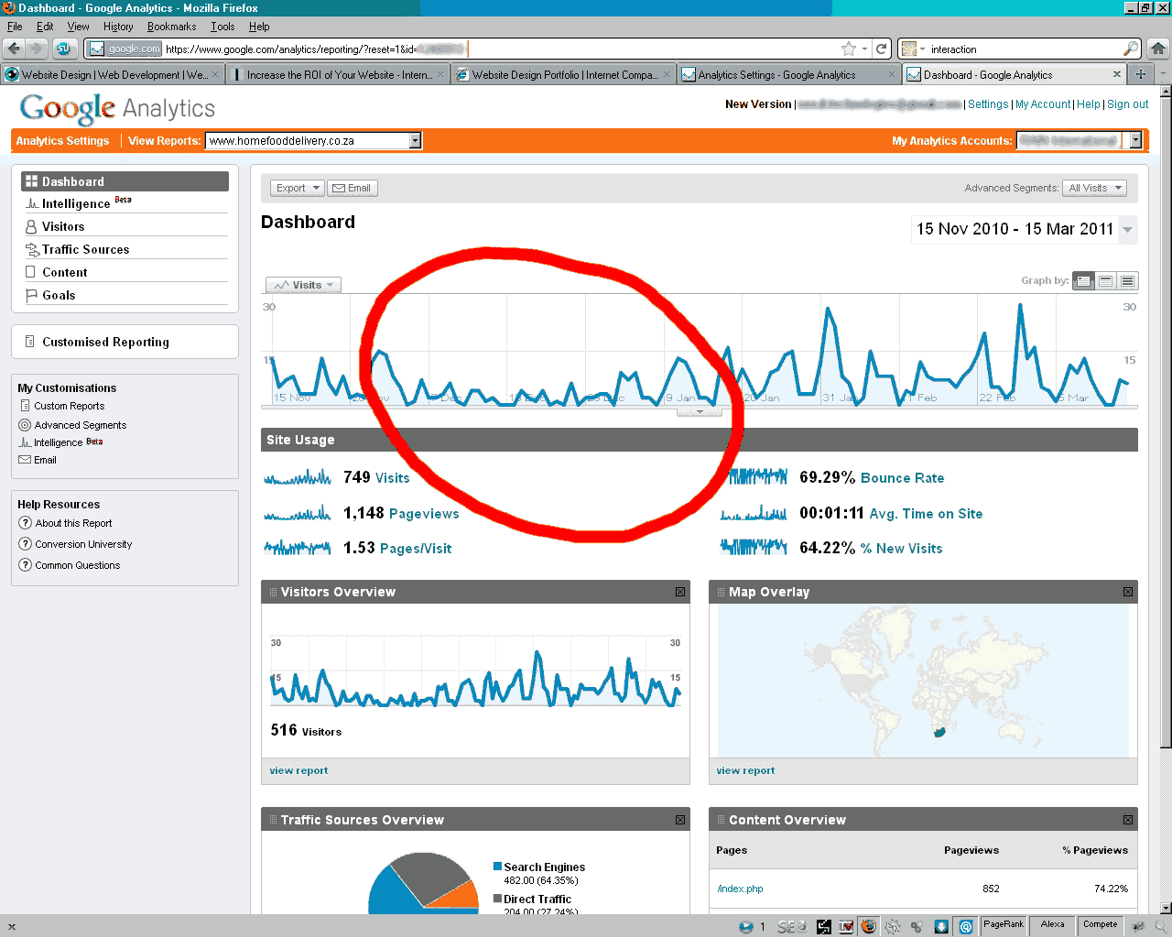Close the Visitors Overview widget
Viewport: 1172px width, 938px height.
tap(680, 592)
